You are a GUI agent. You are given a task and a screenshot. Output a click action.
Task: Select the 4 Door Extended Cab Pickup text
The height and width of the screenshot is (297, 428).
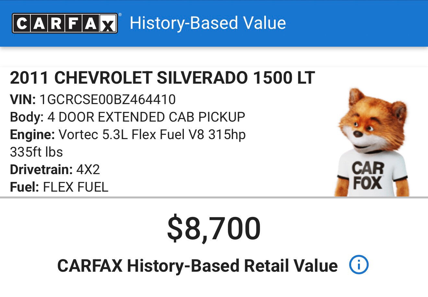[146, 117]
